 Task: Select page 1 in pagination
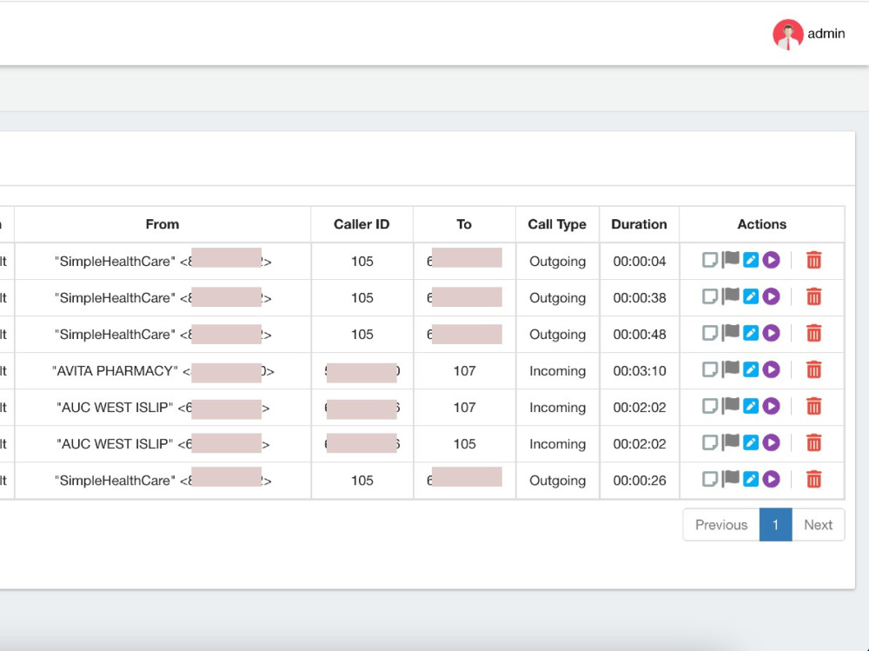pyautogui.click(x=775, y=525)
